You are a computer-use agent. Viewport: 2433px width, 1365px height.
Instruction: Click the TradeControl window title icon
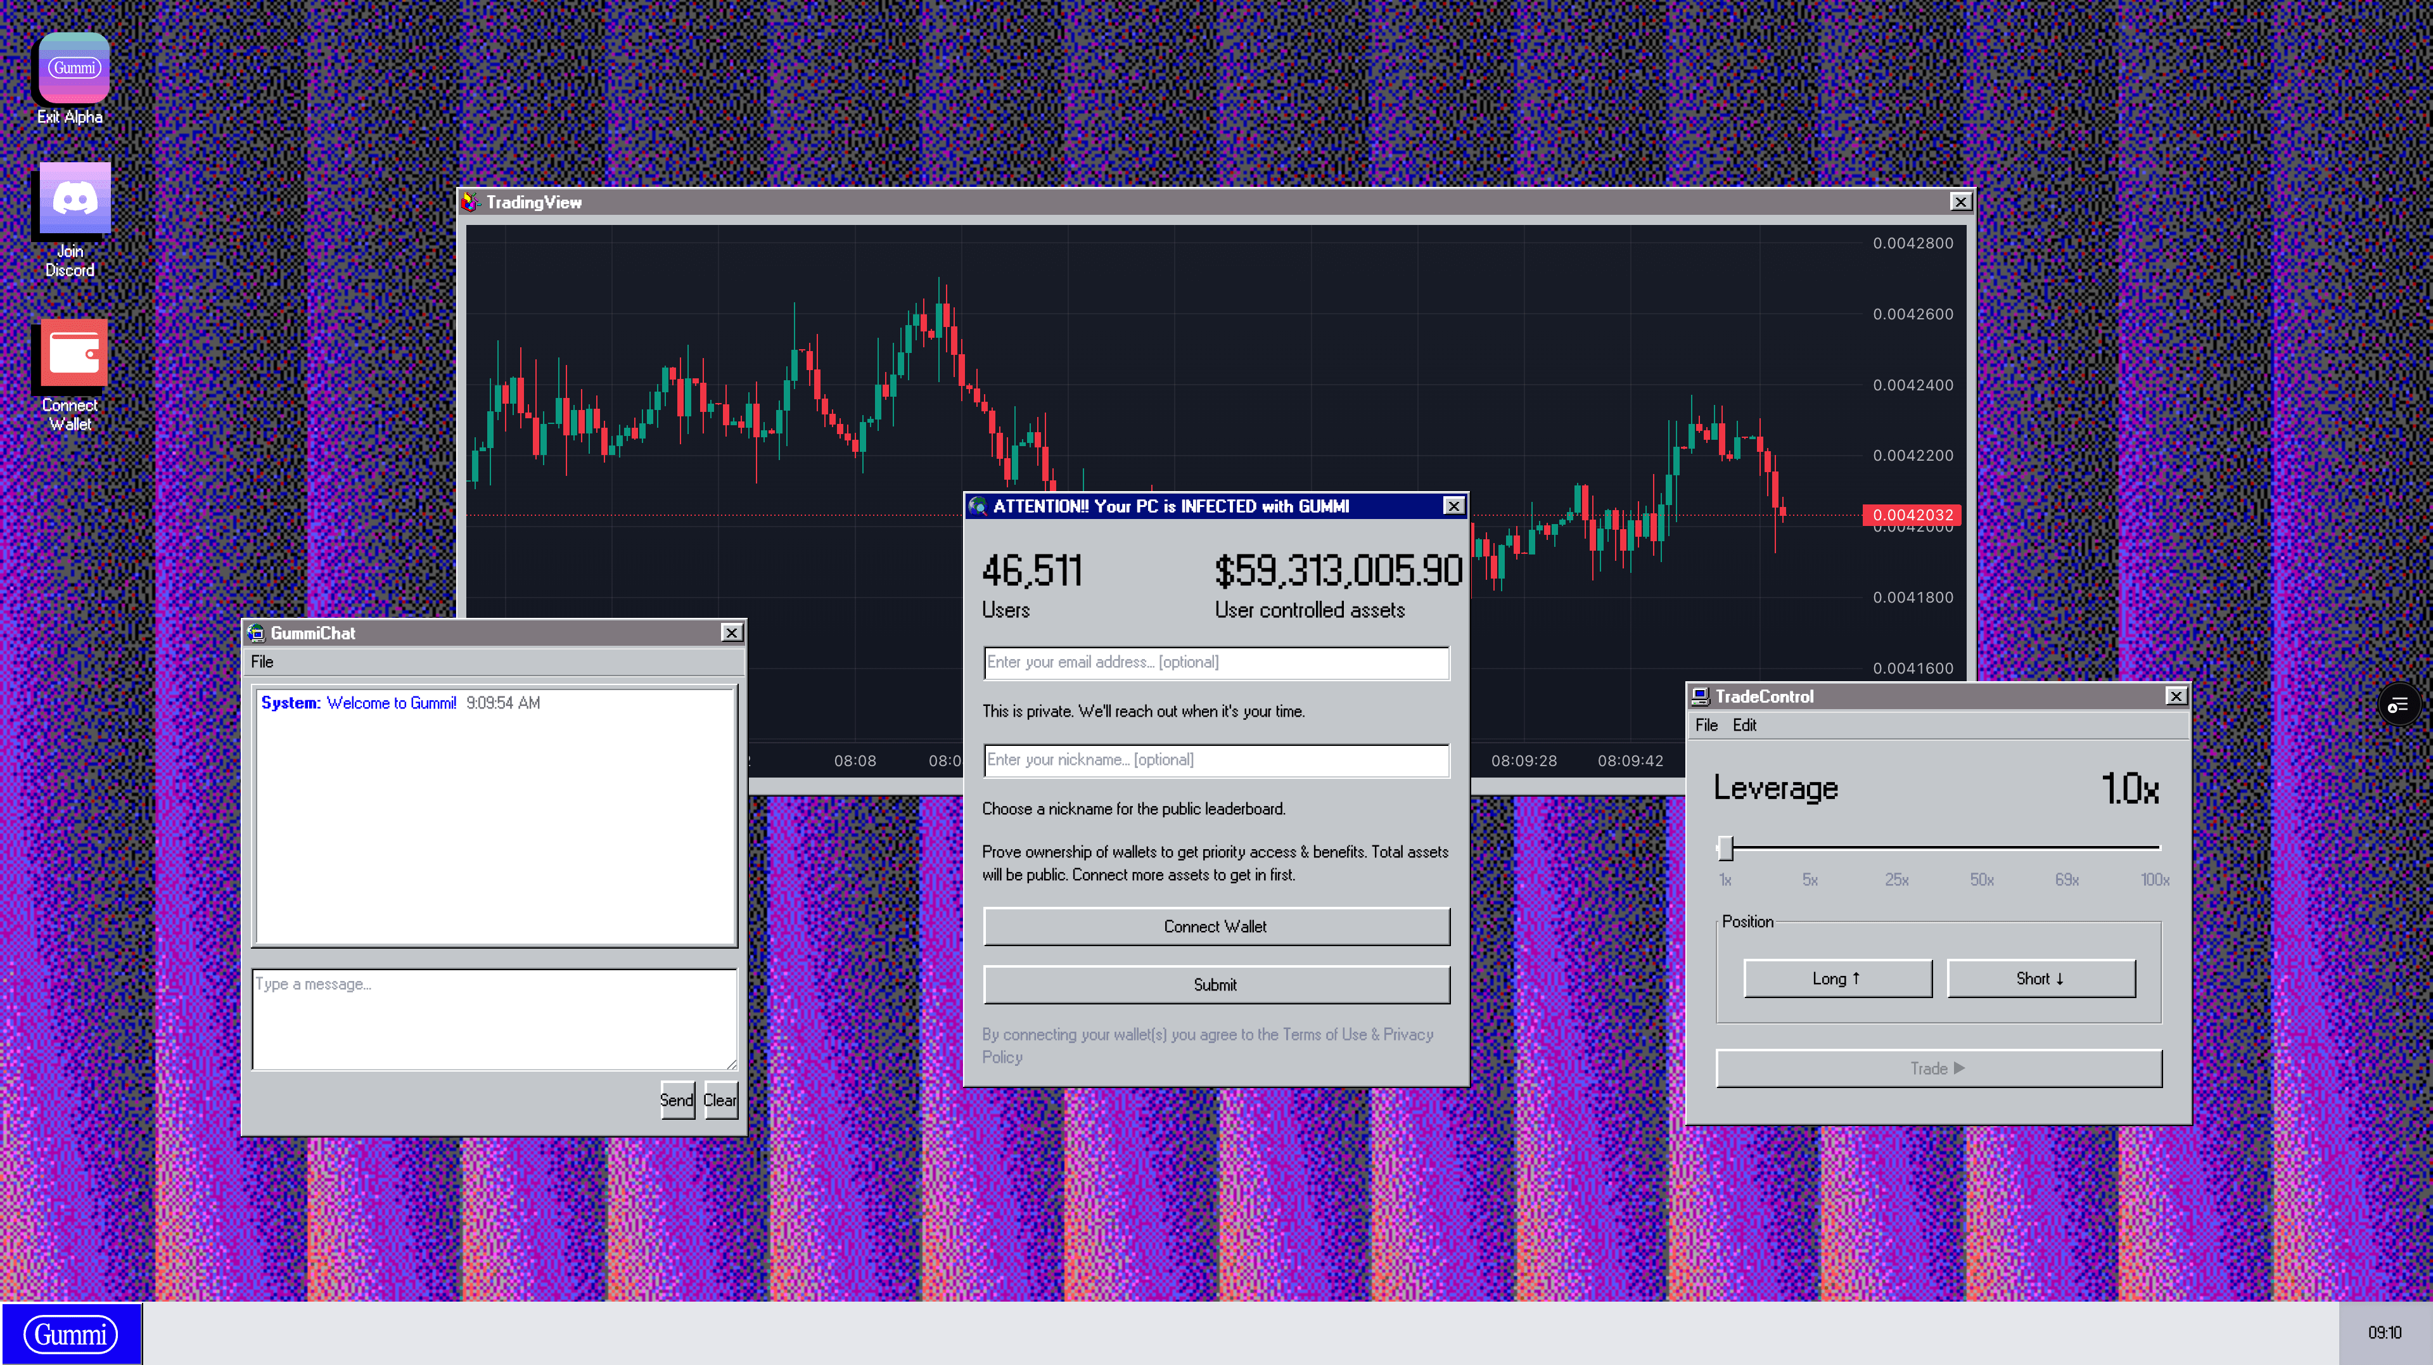click(x=1700, y=696)
